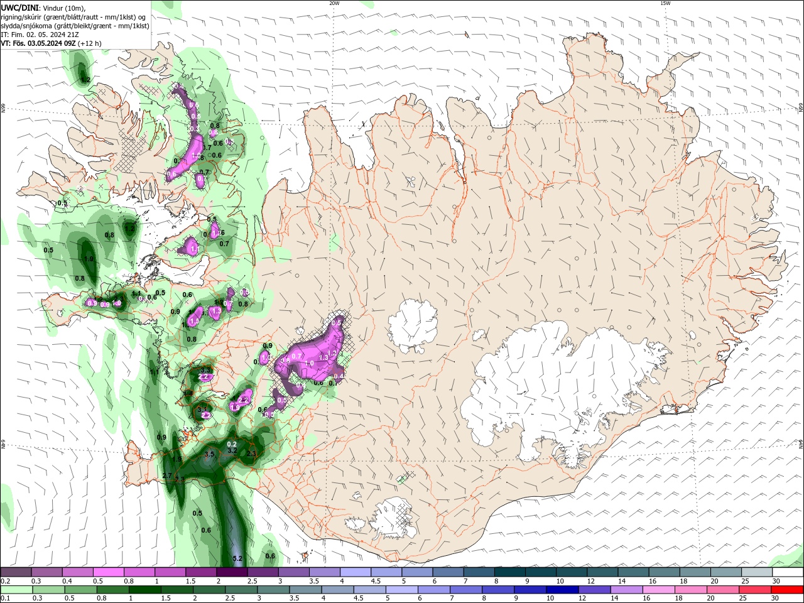Select the 20 pink swatch in bottom scale
The width and height of the screenshot is (804, 603).
pos(724,590)
